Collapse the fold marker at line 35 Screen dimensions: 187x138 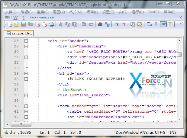tap(26, 79)
